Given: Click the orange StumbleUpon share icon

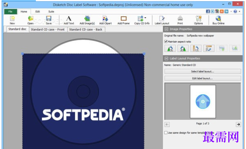Looking at the screenshot, I should (x=222, y=11).
